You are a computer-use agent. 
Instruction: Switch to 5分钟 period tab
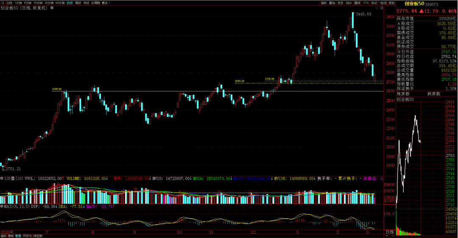point(28,3)
